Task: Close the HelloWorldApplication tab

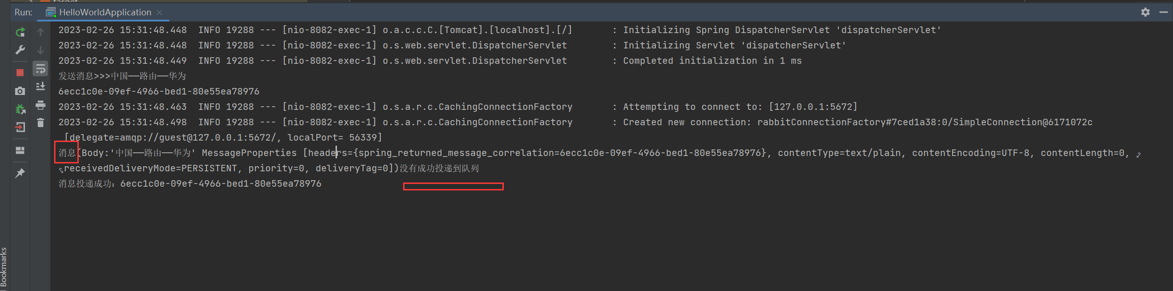Action: pyautogui.click(x=159, y=13)
